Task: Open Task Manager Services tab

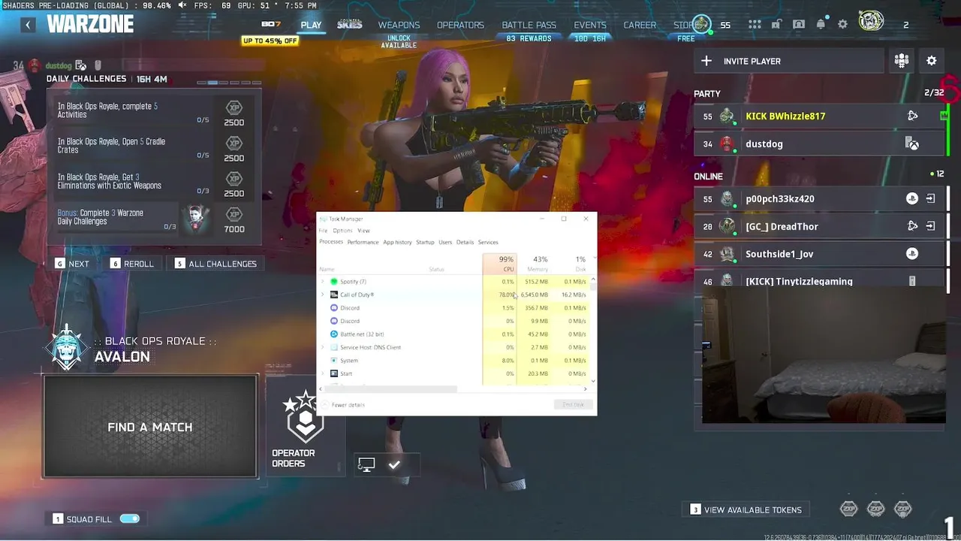Action: [x=488, y=242]
